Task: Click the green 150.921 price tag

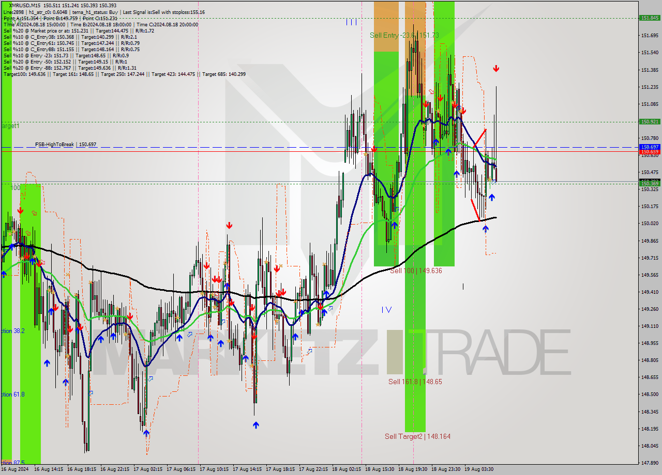Action: click(x=650, y=121)
